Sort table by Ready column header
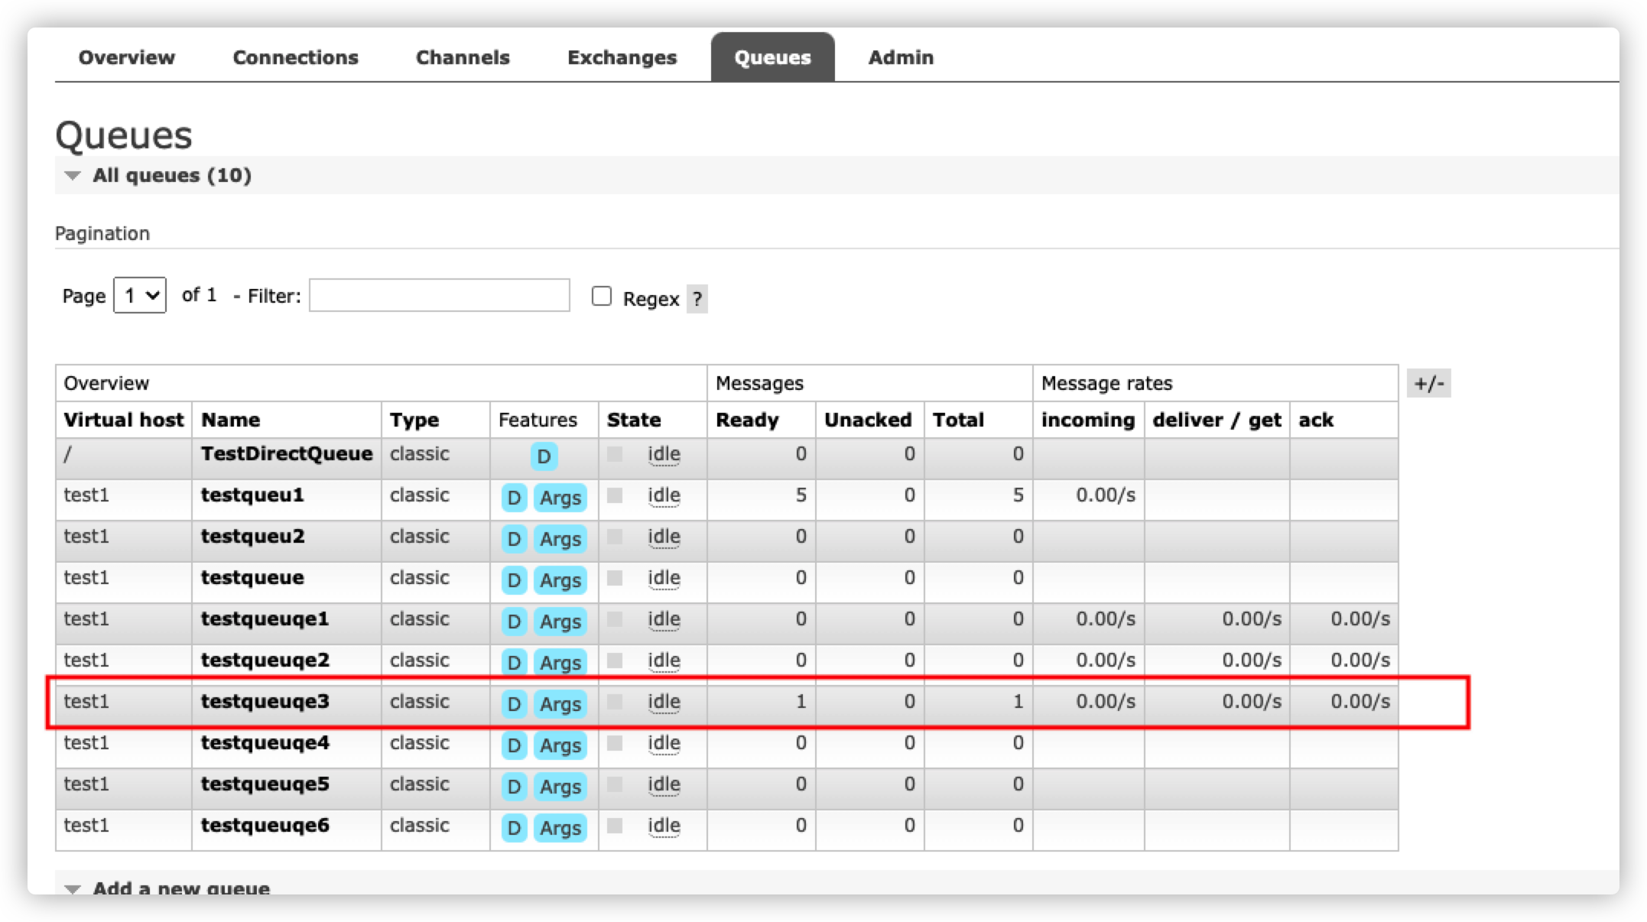The image size is (1647, 922). [746, 420]
